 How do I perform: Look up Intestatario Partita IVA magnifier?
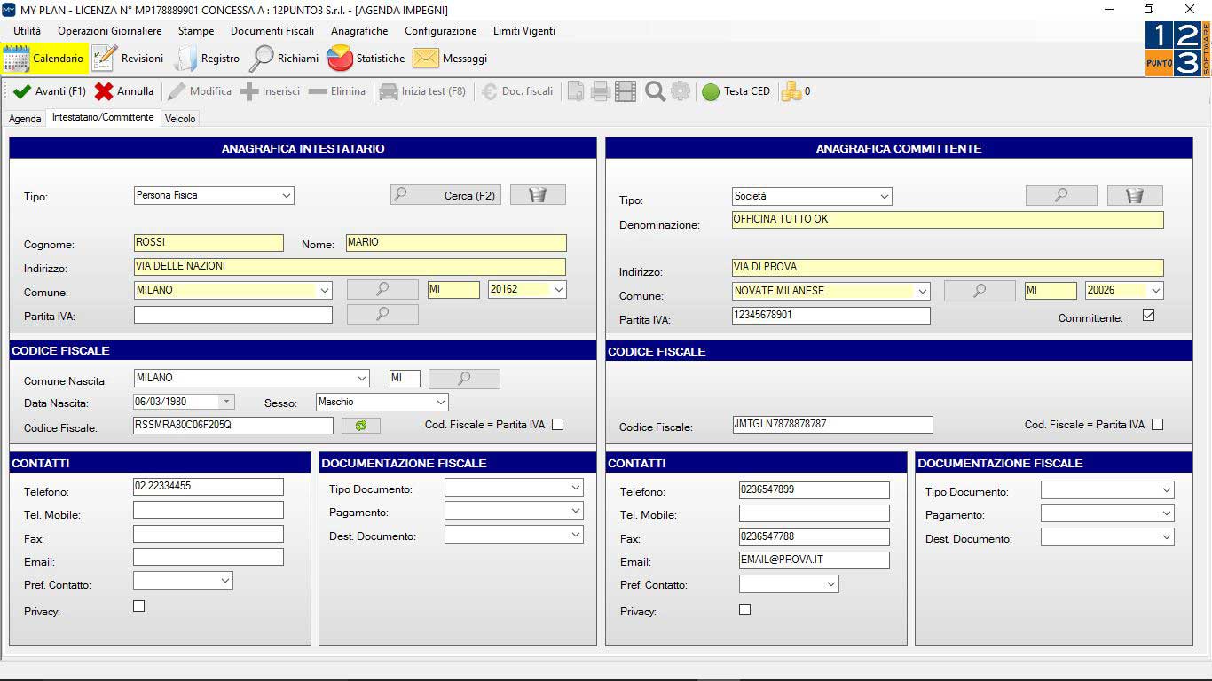click(382, 314)
